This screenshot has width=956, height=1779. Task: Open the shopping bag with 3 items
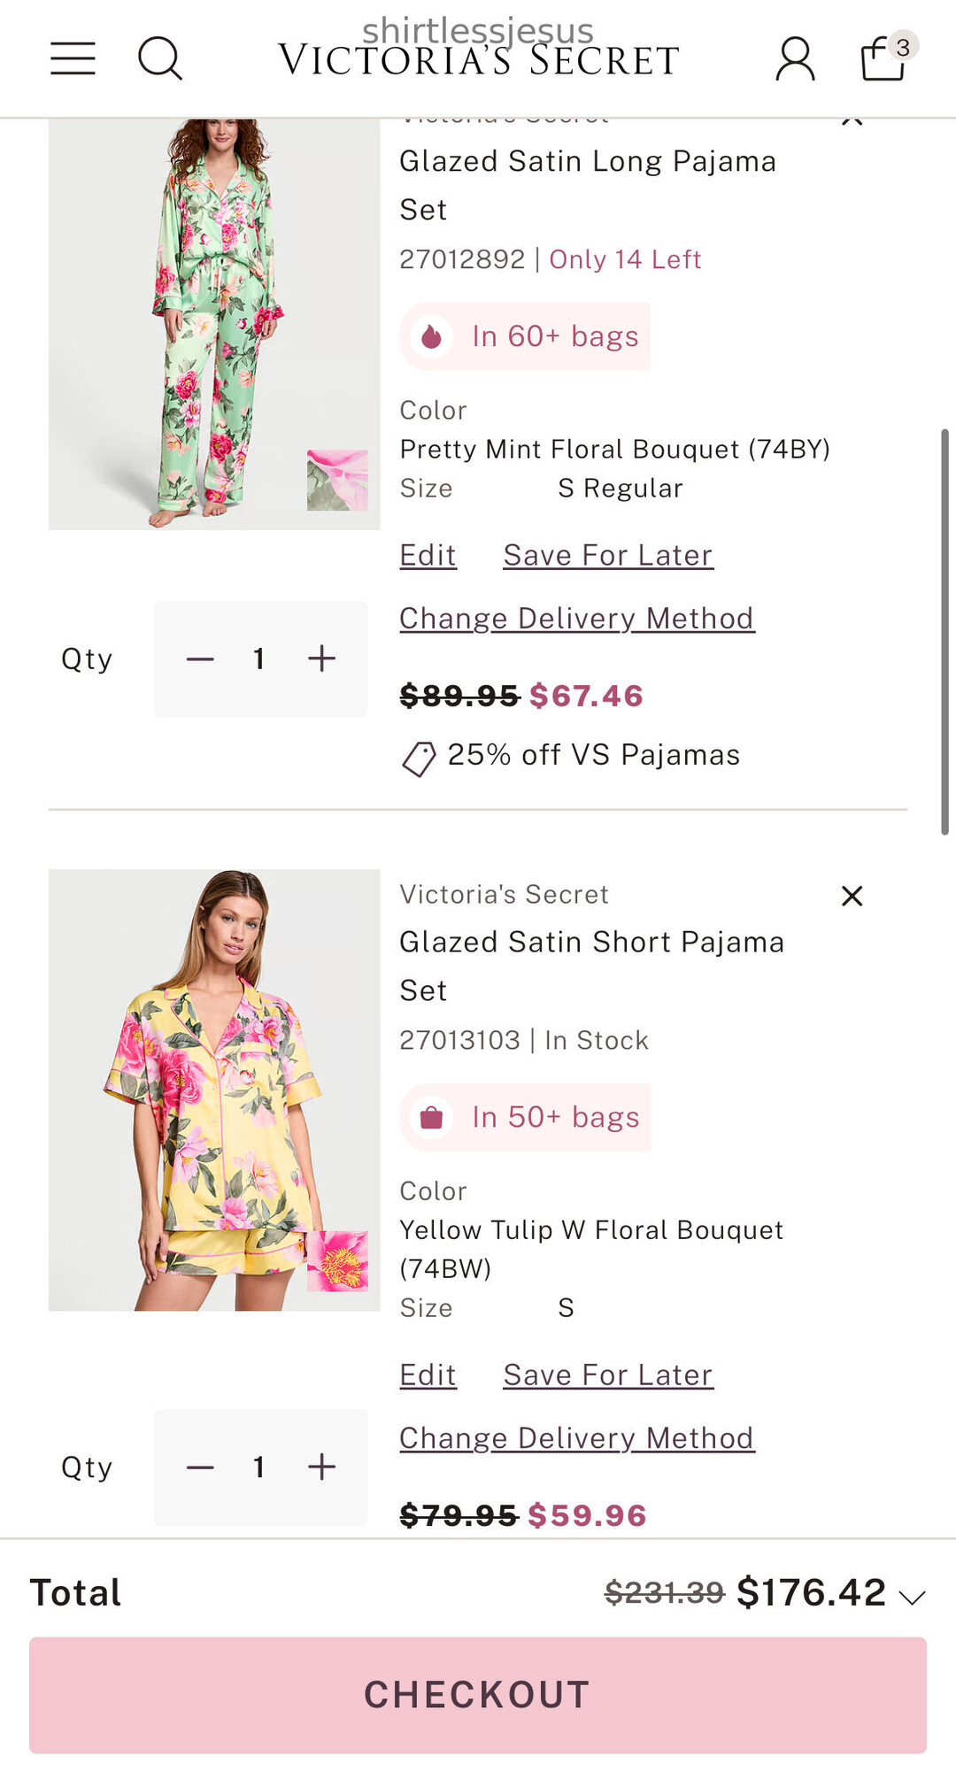[x=884, y=58]
